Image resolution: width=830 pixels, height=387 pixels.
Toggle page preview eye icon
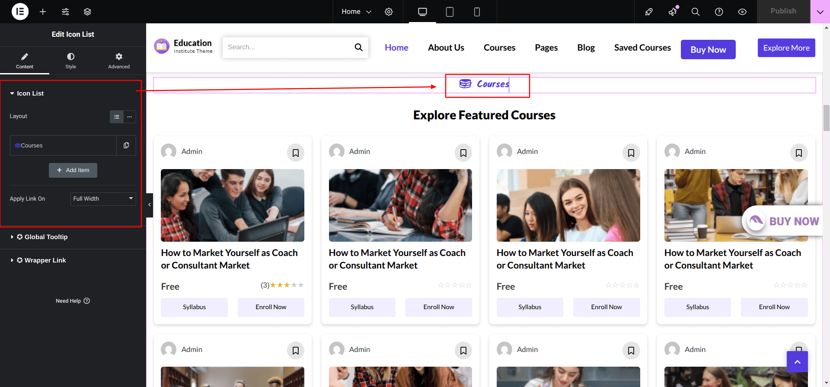(x=742, y=12)
